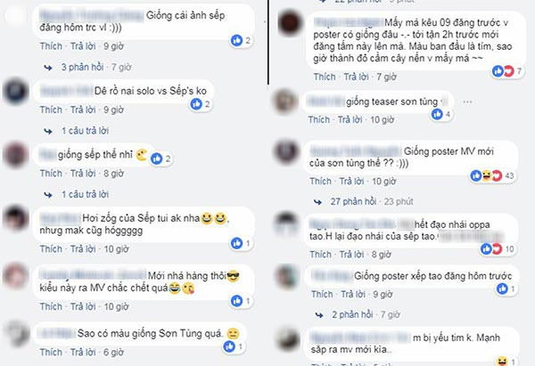Click '10 giờ' timestamp under 'giống teaser sơn tùng'
The image size is (535, 366).
pyautogui.click(x=383, y=120)
